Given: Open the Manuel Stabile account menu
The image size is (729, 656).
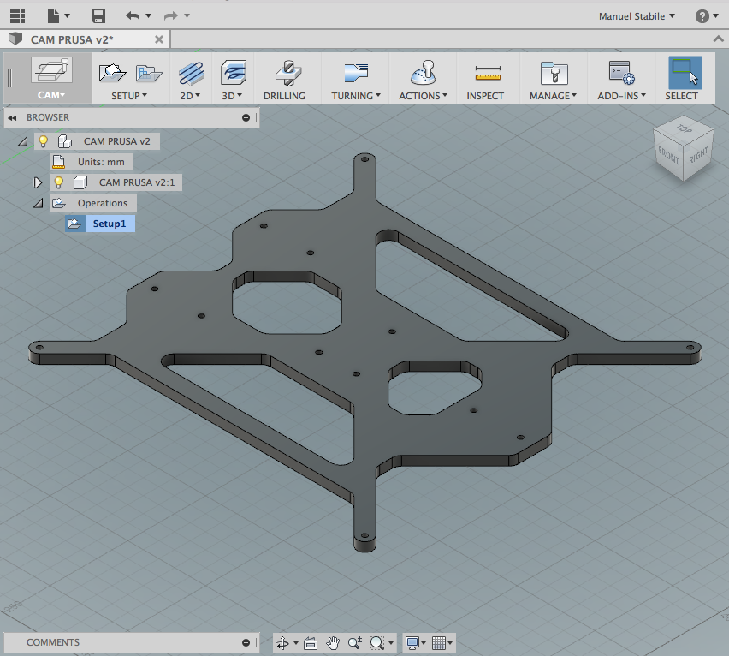Looking at the screenshot, I should pyautogui.click(x=637, y=16).
